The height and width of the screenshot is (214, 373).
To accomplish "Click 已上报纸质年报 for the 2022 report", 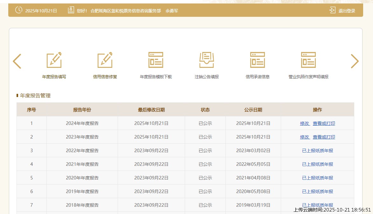I will [x=317, y=151].
